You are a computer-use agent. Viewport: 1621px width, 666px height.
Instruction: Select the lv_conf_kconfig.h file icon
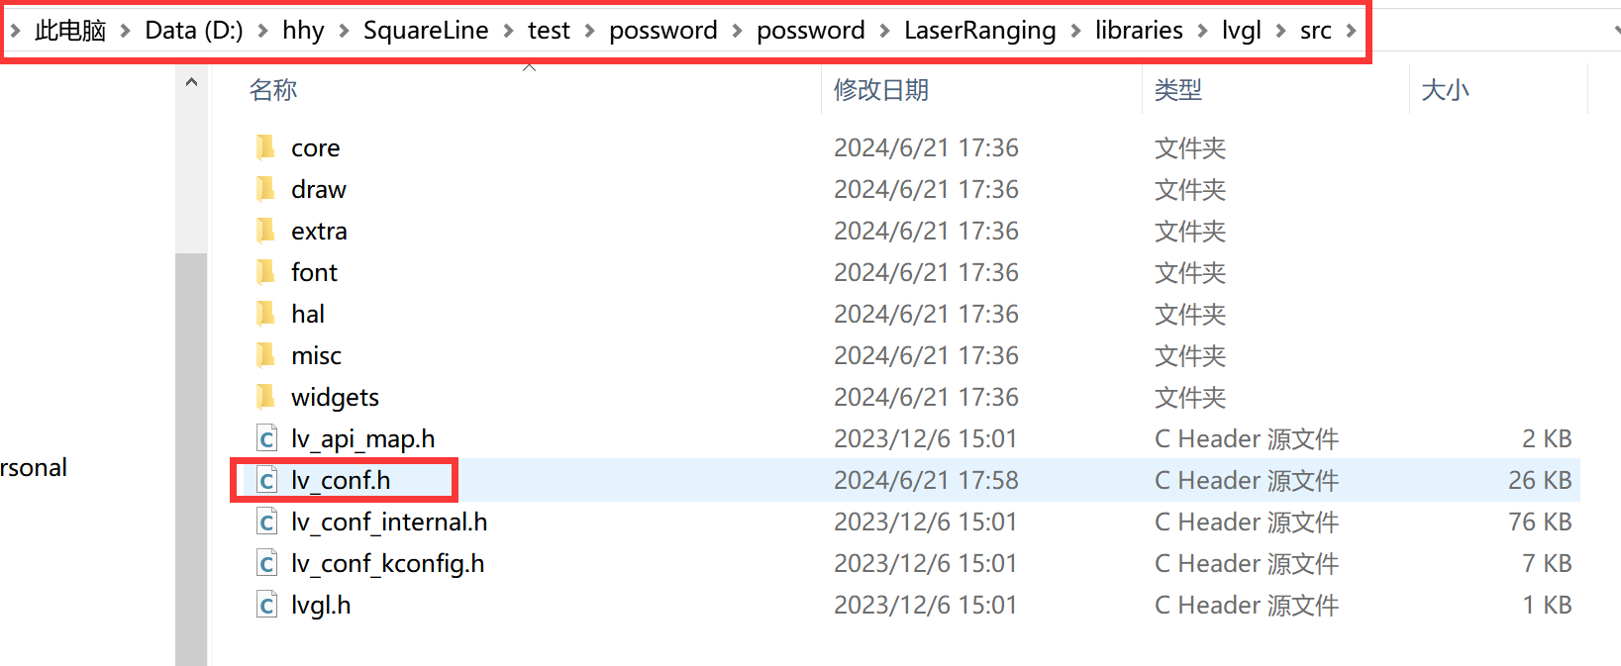pos(266,563)
